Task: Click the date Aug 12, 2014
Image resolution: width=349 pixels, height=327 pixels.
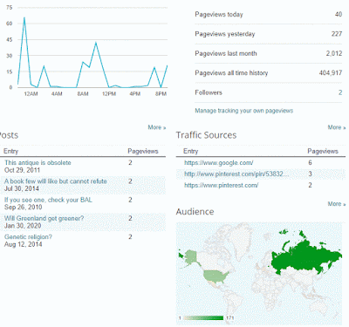Action: tap(23, 244)
